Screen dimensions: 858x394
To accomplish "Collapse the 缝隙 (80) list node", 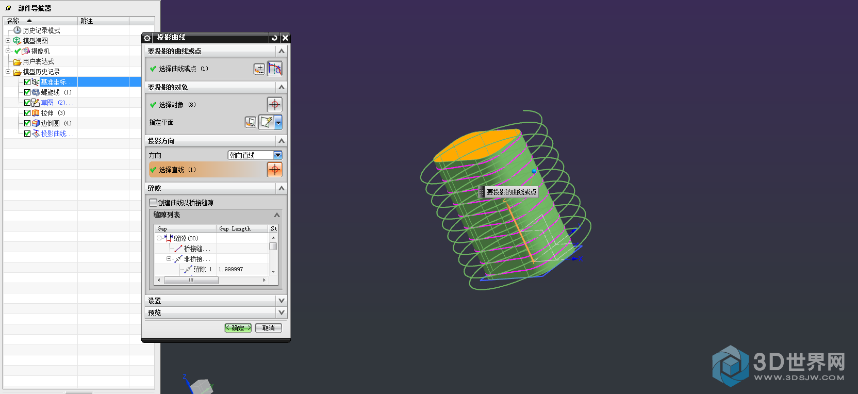I will pos(159,238).
